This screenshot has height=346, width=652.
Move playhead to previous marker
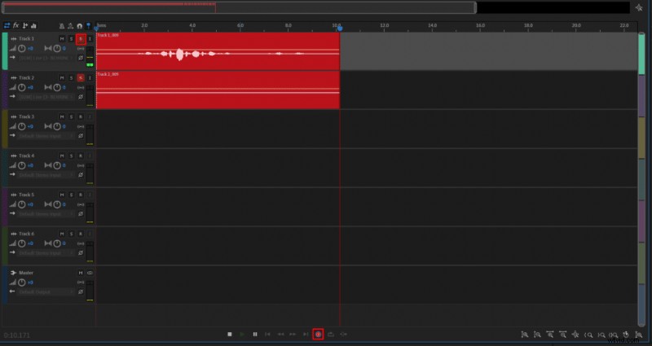pyautogui.click(x=267, y=335)
